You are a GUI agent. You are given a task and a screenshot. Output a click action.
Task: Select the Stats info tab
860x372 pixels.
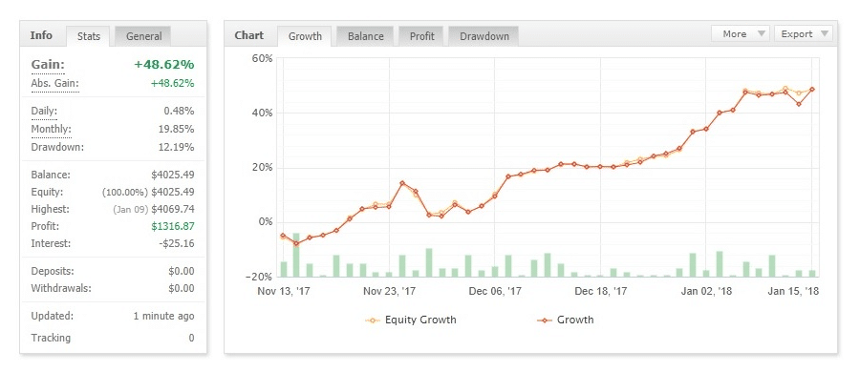pyautogui.click(x=88, y=36)
